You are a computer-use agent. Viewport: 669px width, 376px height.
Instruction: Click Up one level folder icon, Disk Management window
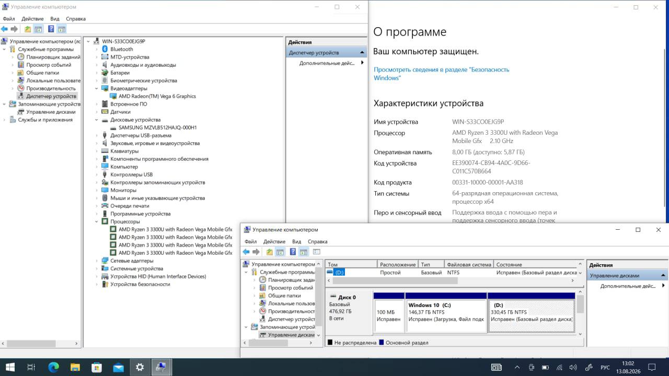click(x=269, y=252)
